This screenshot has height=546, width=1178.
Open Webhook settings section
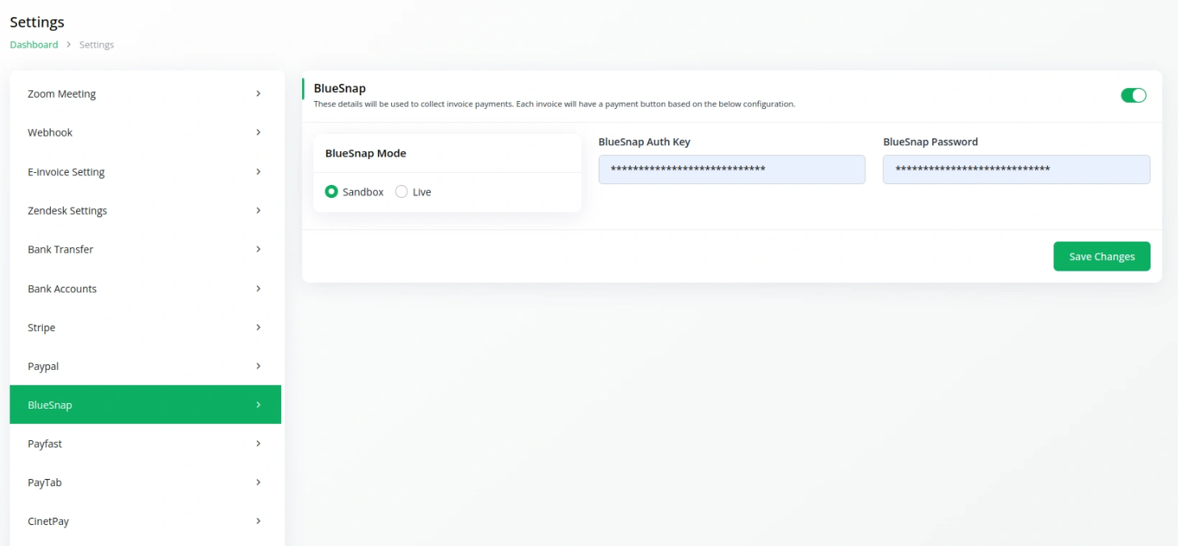point(145,132)
